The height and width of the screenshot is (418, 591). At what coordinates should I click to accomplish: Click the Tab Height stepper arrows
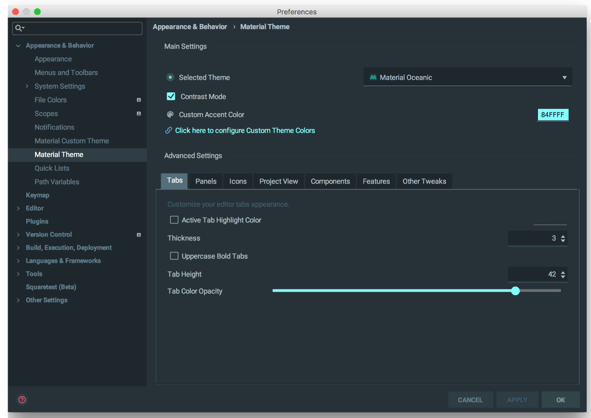(x=563, y=274)
